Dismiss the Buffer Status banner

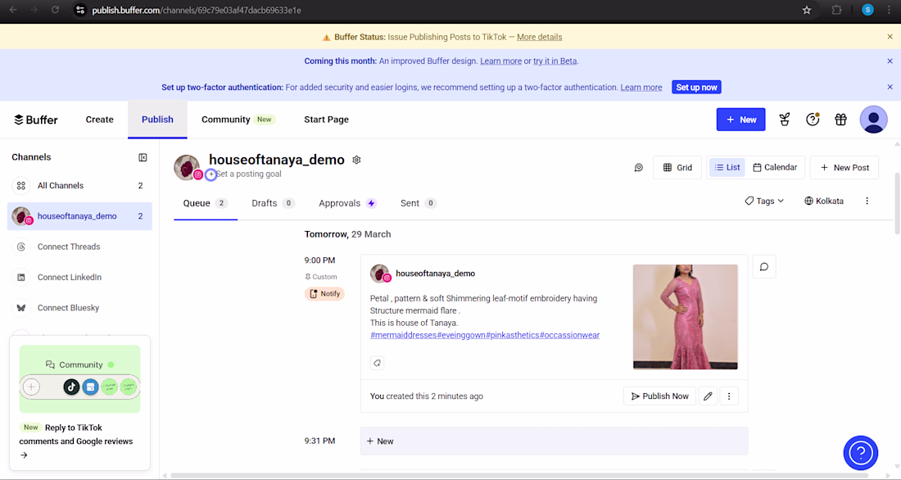point(890,37)
